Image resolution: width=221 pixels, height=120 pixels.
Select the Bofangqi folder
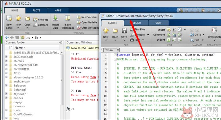[19, 90]
